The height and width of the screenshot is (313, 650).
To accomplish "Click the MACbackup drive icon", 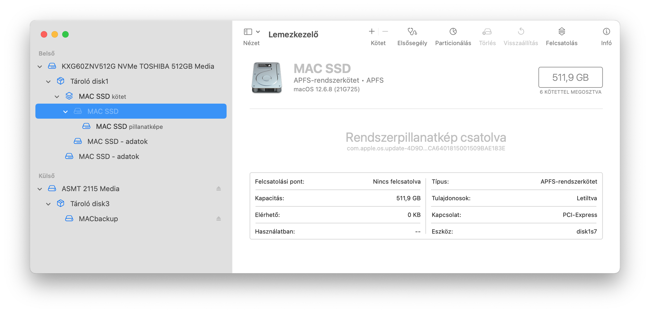I will 69,218.
